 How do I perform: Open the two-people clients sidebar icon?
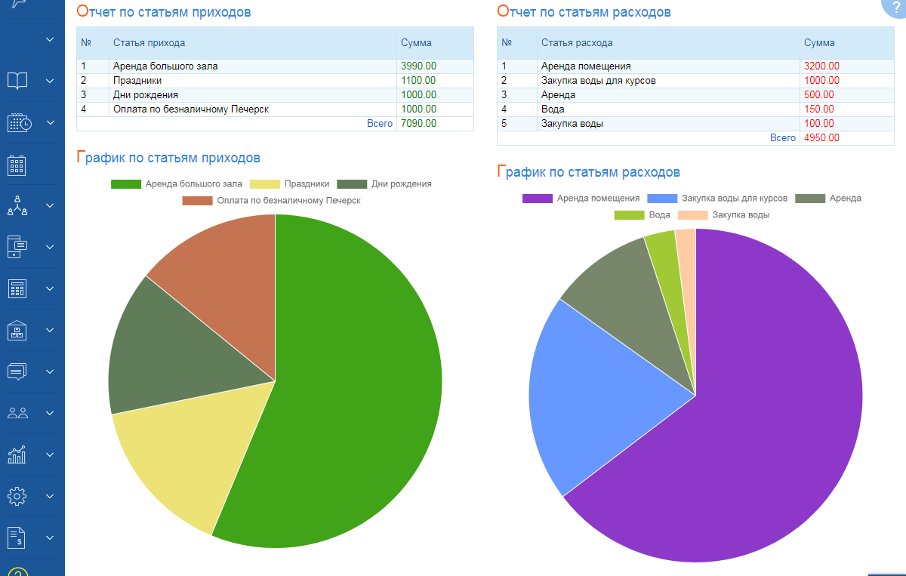tap(17, 413)
